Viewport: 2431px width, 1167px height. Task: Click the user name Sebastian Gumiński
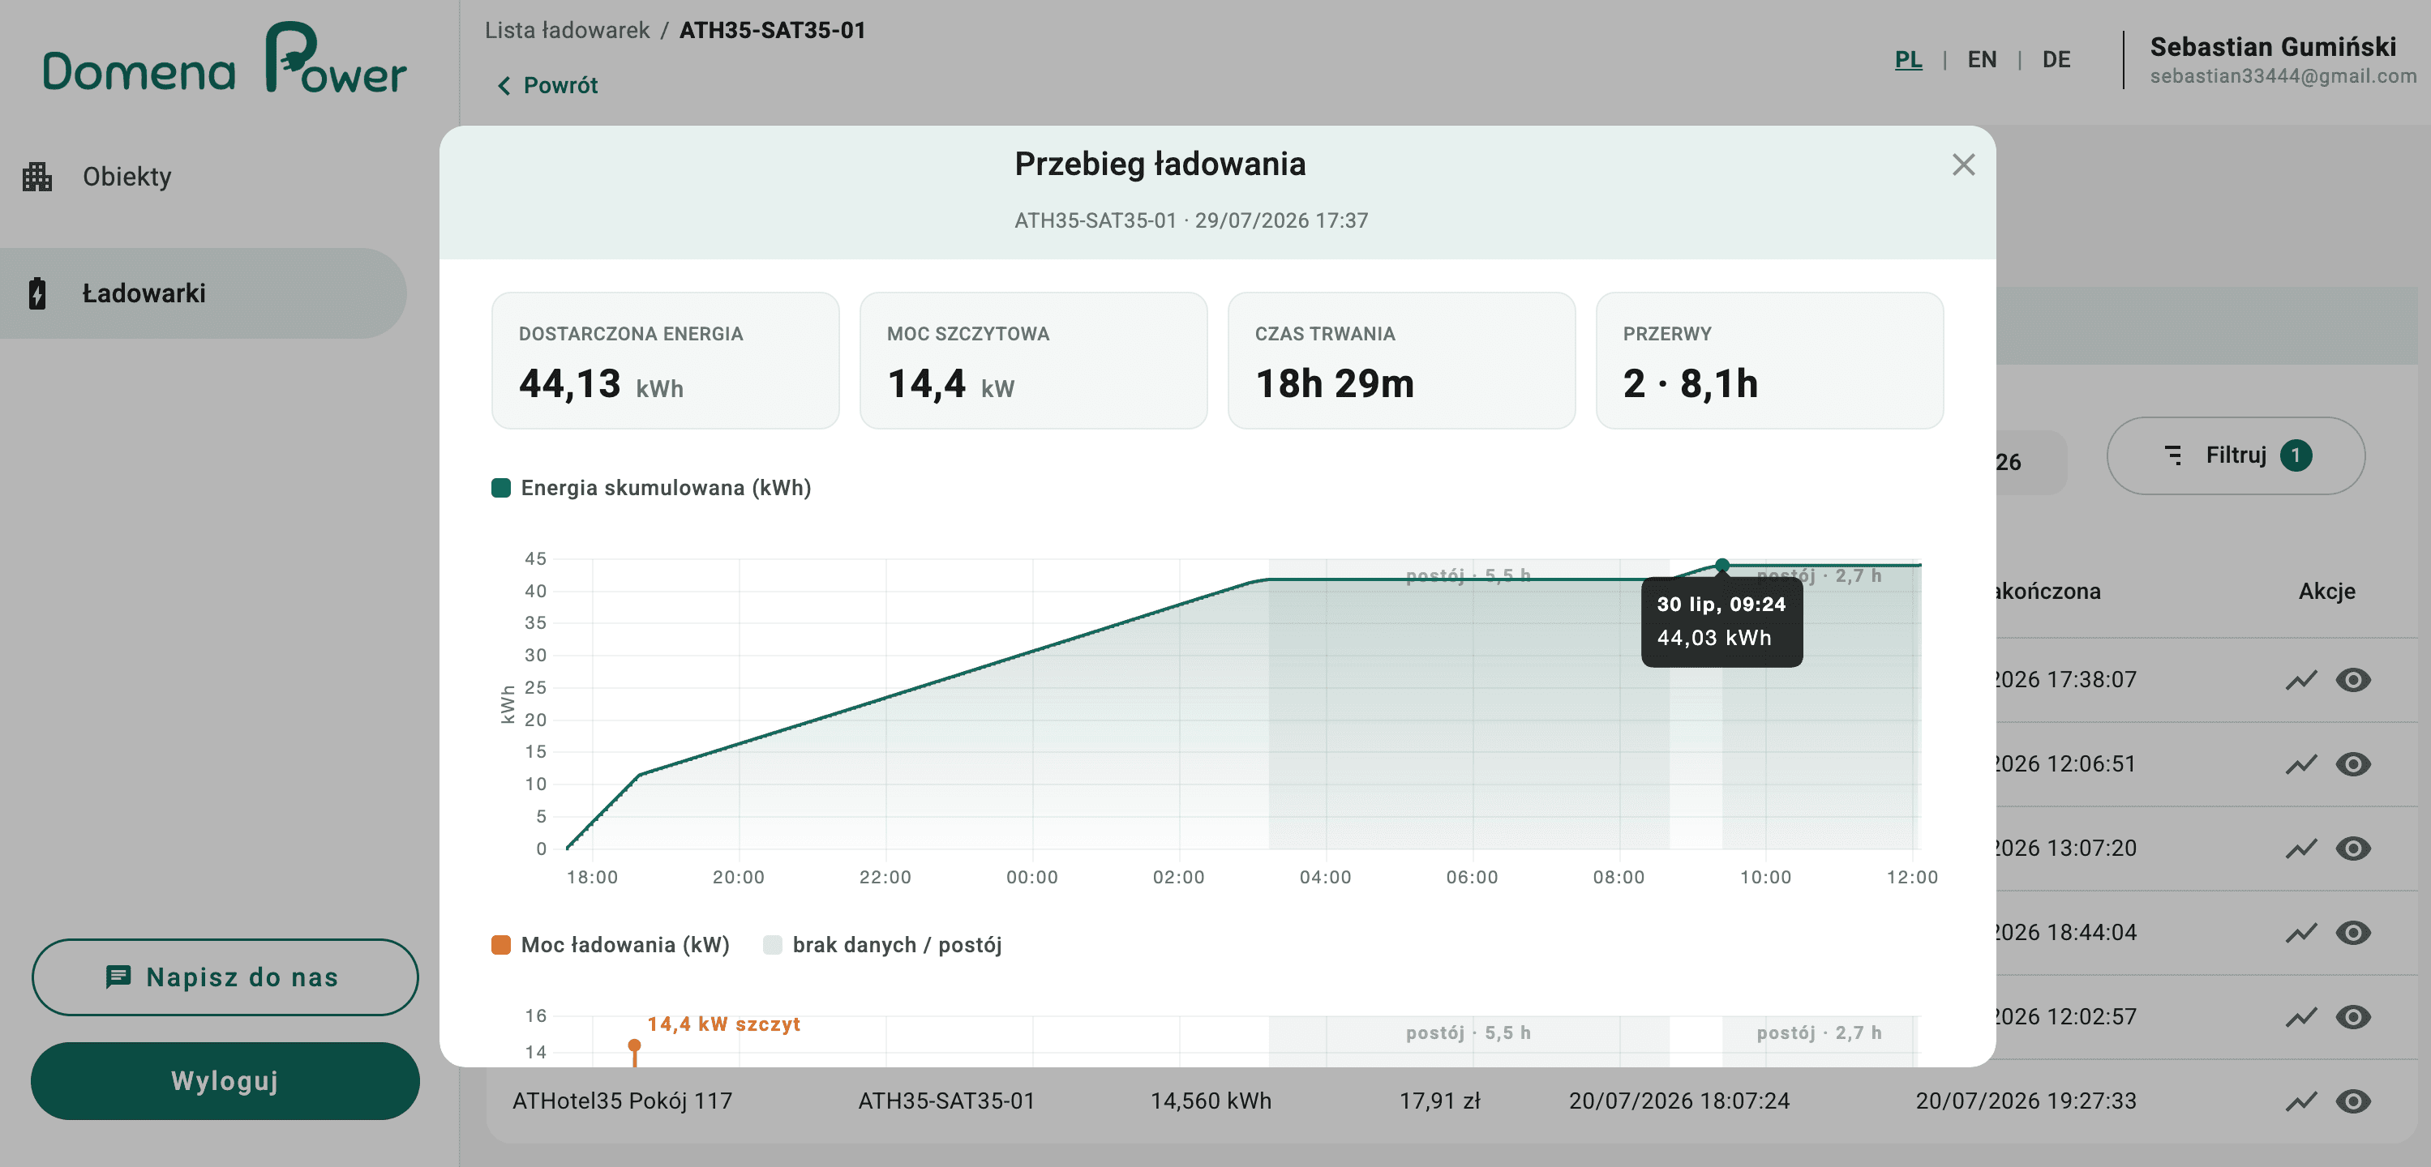pyautogui.click(x=2272, y=46)
